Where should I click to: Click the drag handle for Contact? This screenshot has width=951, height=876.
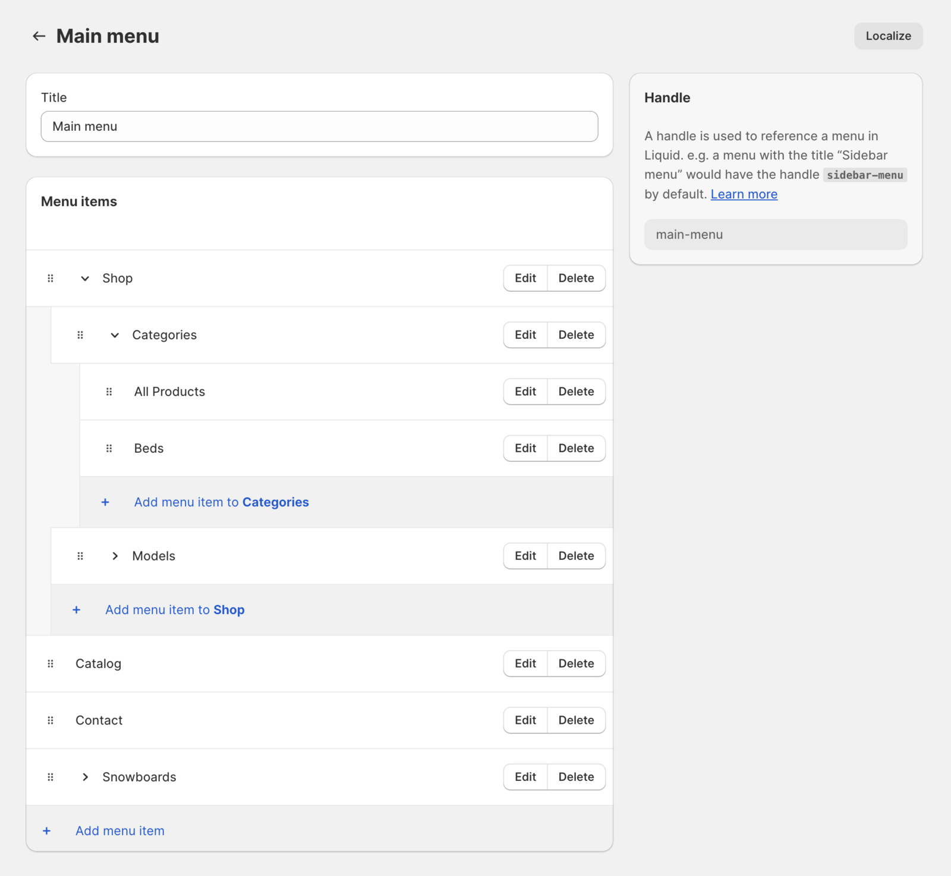coord(51,720)
